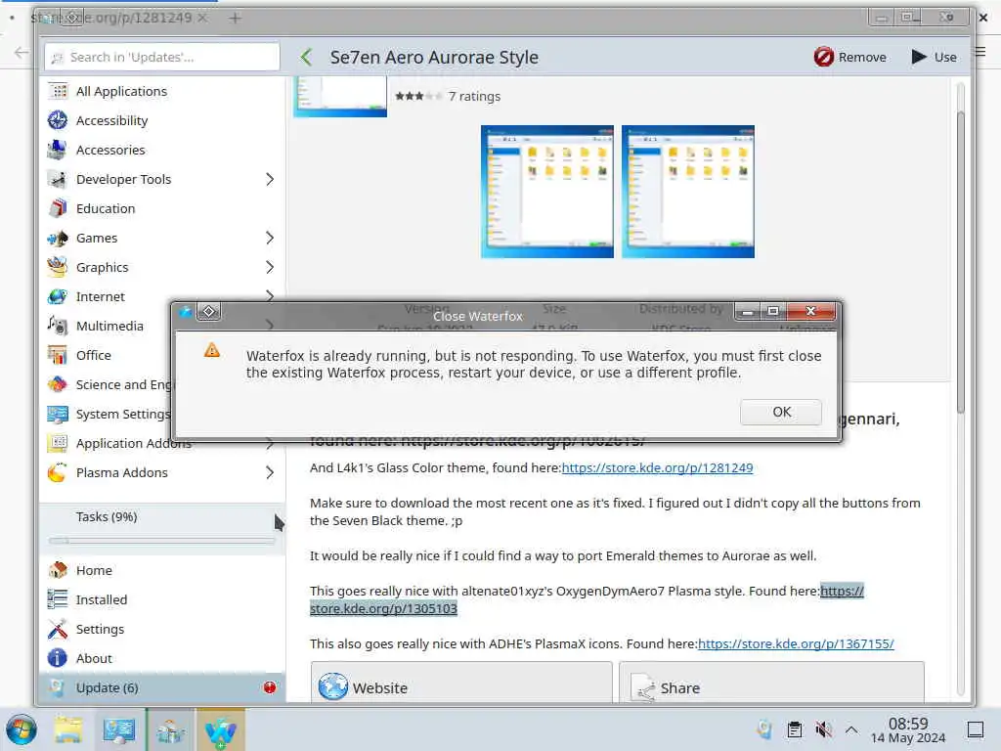Click the Tasks progress bar
The image size is (1001, 751).
(x=162, y=541)
